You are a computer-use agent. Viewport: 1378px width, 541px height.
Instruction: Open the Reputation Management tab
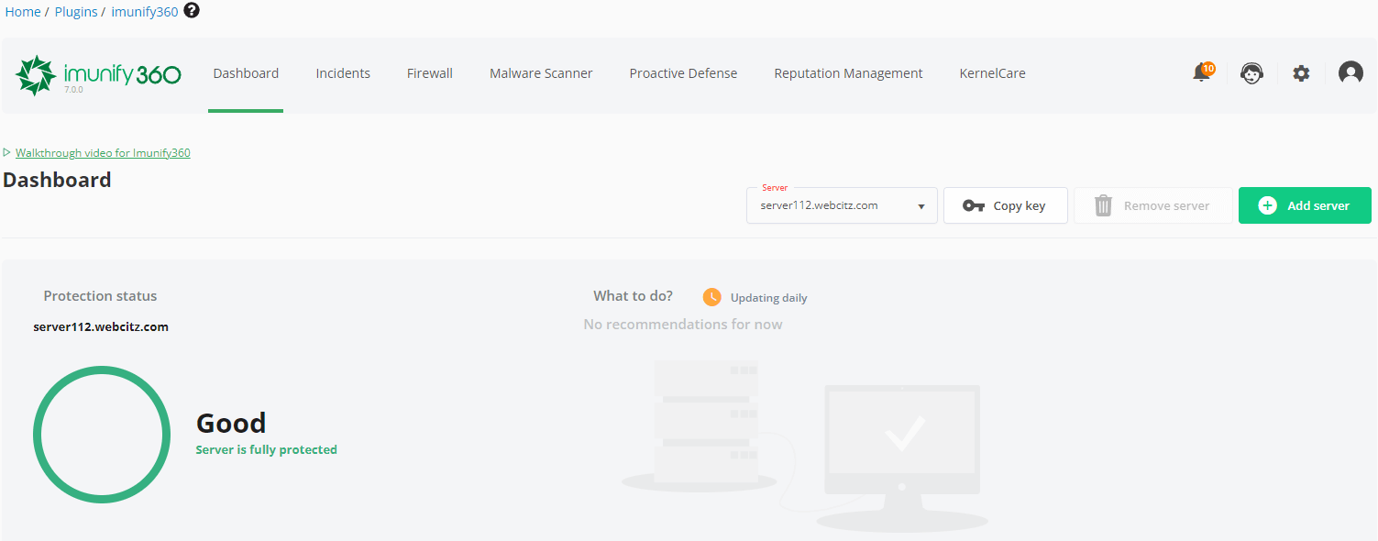coord(848,73)
